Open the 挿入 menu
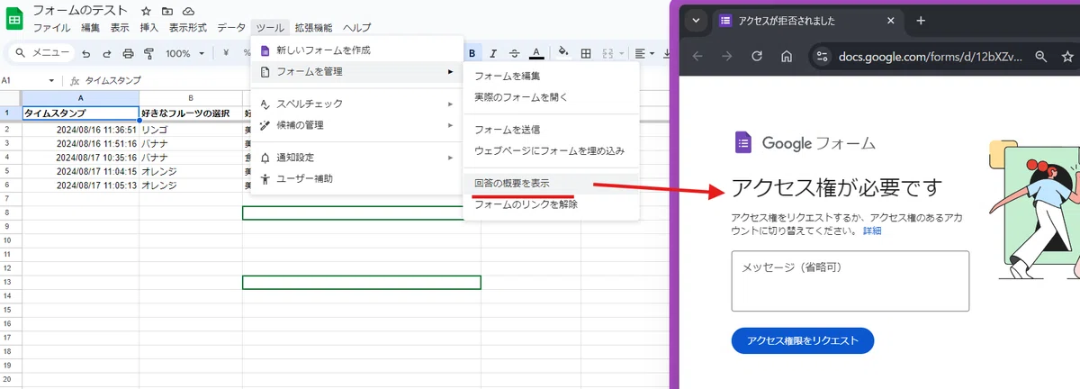Image resolution: width=1080 pixels, height=389 pixels. (x=149, y=28)
